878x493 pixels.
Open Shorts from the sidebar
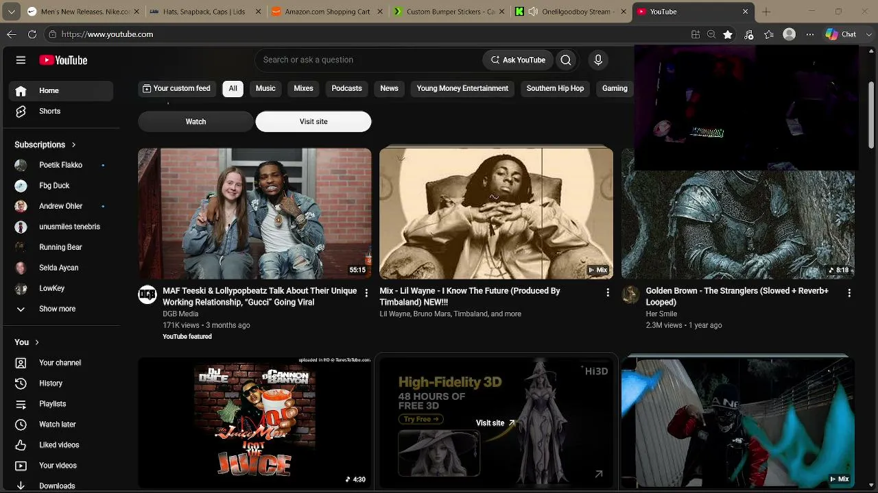point(61,111)
